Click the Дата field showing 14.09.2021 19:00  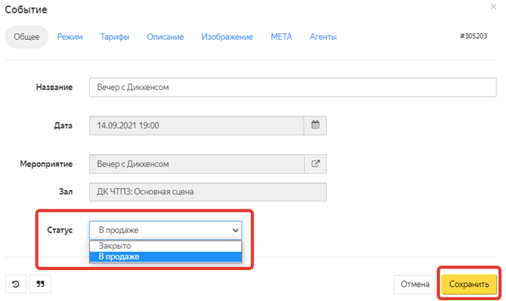196,125
